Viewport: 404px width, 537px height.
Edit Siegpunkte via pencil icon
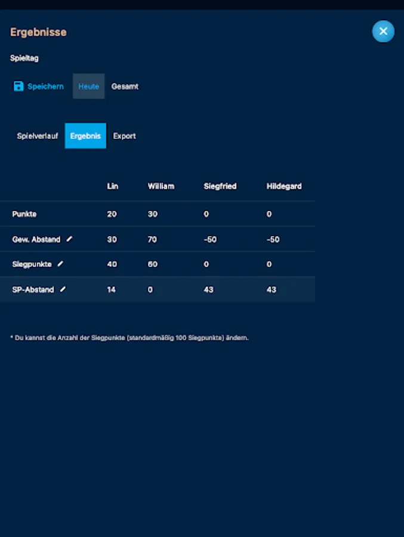[60, 264]
